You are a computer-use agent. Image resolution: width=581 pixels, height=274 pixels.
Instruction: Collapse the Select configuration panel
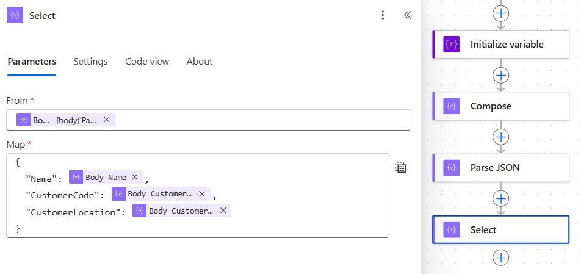408,15
